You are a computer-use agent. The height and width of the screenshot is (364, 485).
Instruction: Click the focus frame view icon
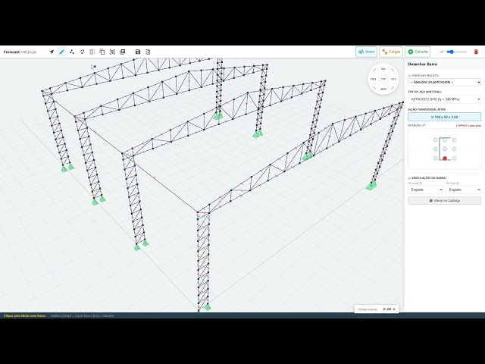coord(112,52)
